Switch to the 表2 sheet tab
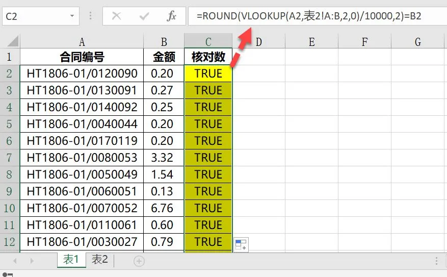Image resolution: width=447 pixels, height=277 pixels. (x=100, y=260)
